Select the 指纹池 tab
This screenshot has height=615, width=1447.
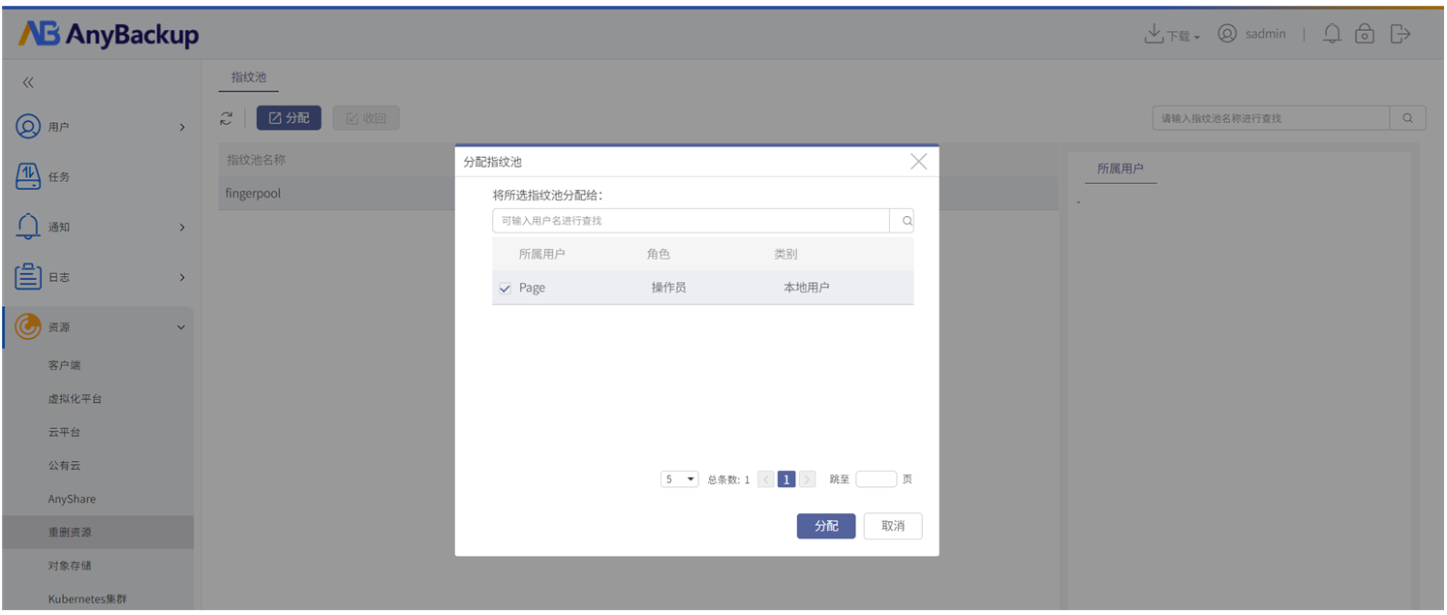tap(249, 77)
